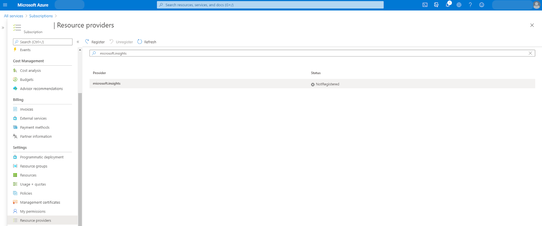Open the Azure portal hamburger menu
The image size is (542, 226).
point(5,5)
